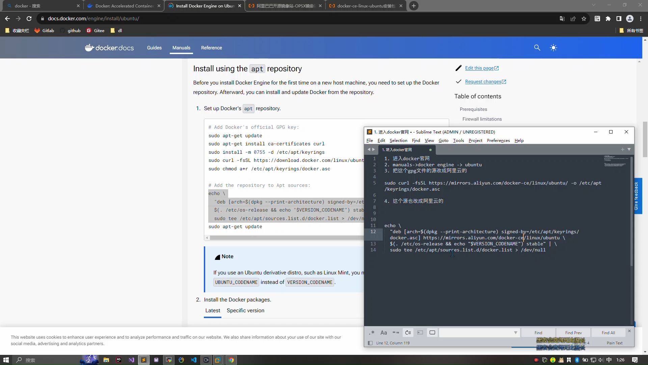
Task: Toggle light/dark theme sun icon
Action: (553, 48)
